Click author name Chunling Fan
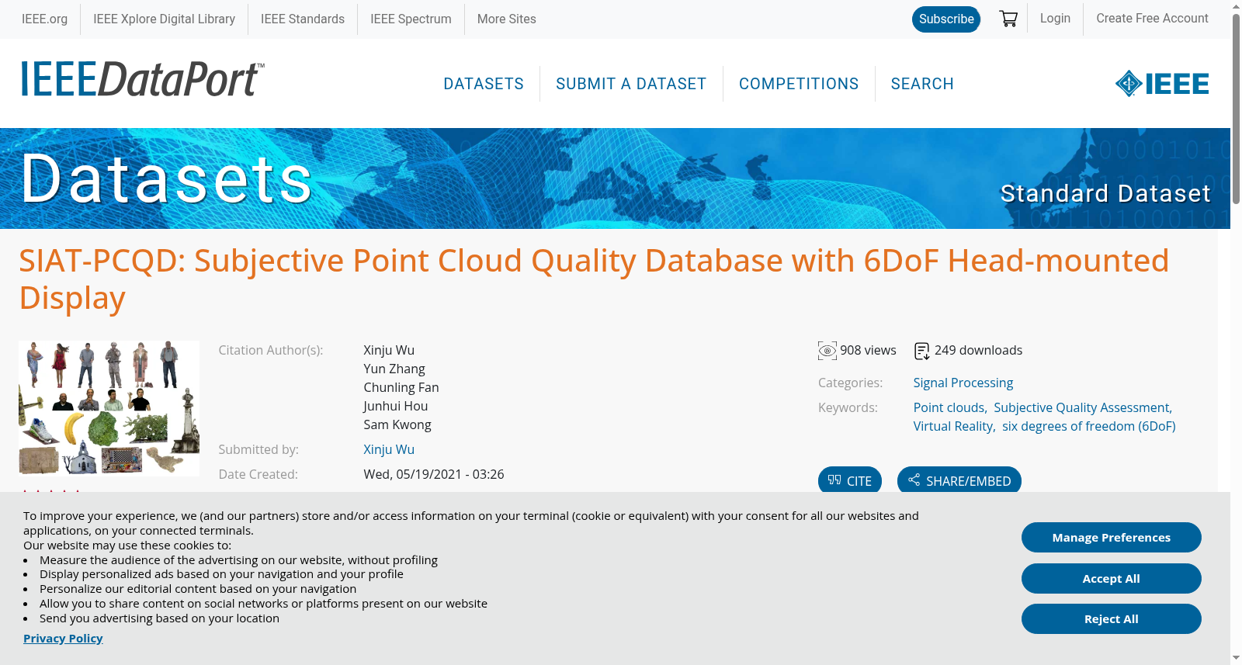Viewport: 1242px width, 665px height. coord(401,387)
